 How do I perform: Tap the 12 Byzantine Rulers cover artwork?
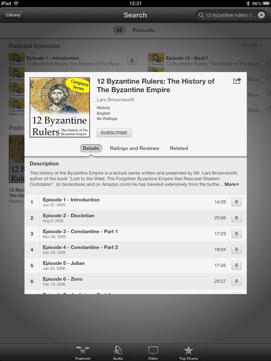pos(60,107)
